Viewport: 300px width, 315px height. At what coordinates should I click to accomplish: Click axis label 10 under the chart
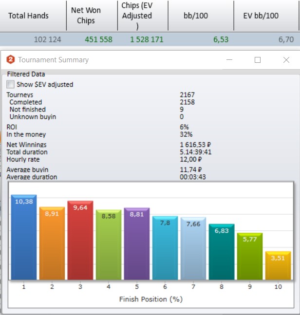tap(278, 287)
